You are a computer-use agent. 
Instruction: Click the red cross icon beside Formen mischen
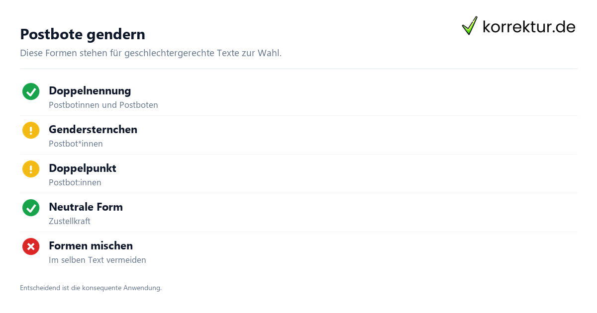coord(31,246)
